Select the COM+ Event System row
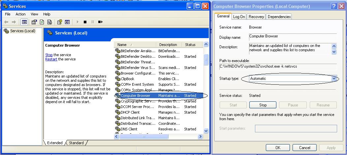 click(x=158, y=84)
